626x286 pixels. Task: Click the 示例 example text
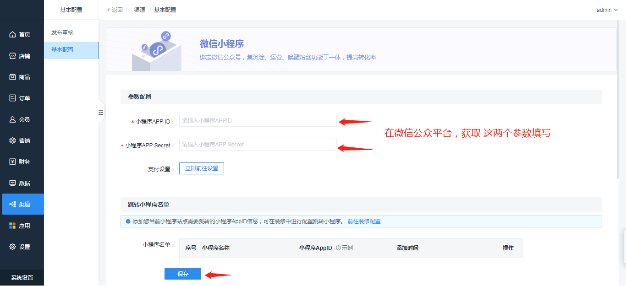pos(347,248)
